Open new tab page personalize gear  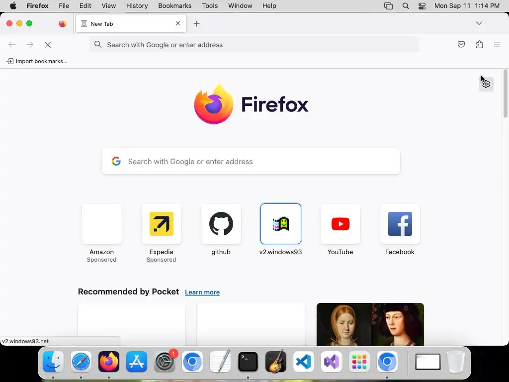[x=486, y=84]
